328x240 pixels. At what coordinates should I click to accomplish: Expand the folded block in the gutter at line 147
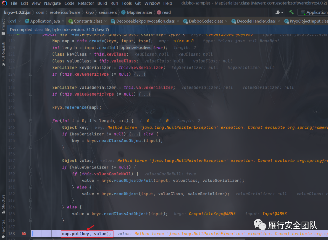[31, 134]
